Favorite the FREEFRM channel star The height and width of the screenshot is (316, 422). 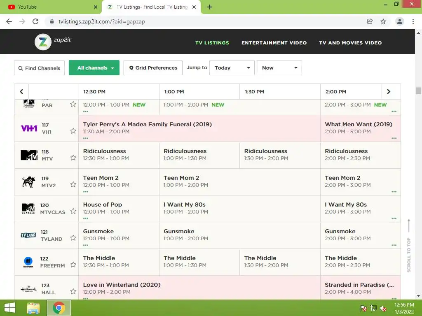[x=73, y=265]
